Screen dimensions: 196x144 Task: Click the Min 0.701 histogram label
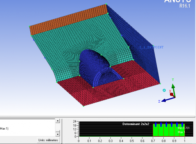(185, 128)
